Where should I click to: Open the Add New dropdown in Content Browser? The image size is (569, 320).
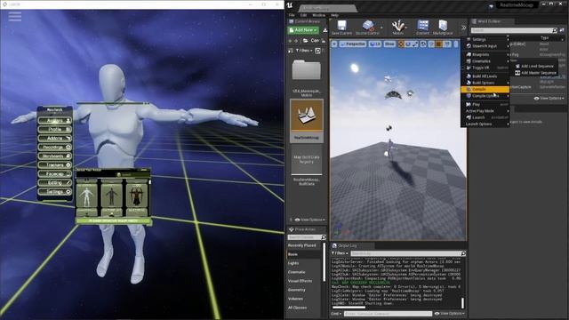pos(303,30)
